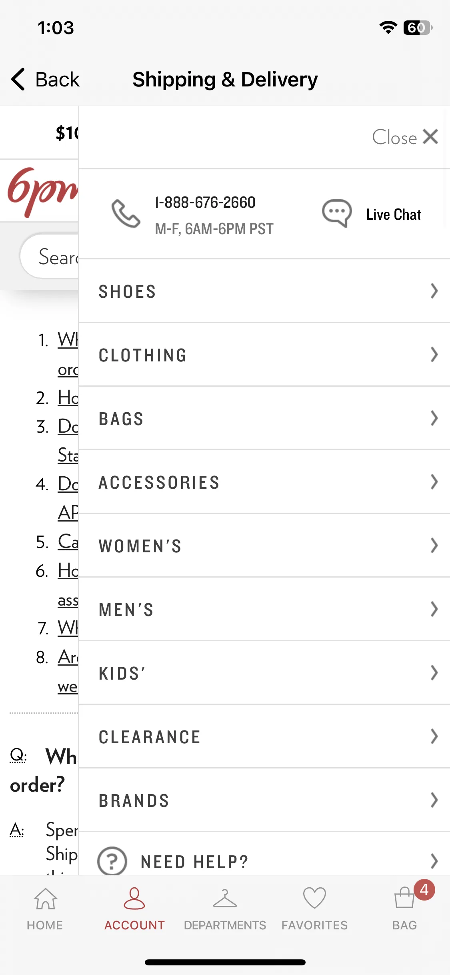Call the 1-888-676-2660 support number

(205, 203)
